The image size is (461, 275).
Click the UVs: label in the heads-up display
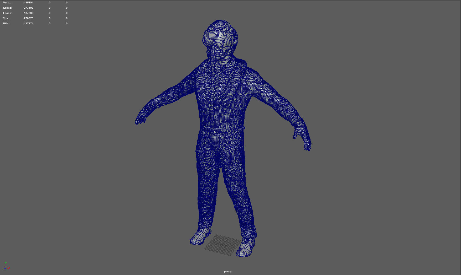pos(6,24)
